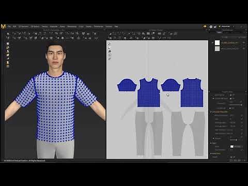Screen dimensions: 248x186
Task: Open the 3D Garment menu
Action: 24,26
